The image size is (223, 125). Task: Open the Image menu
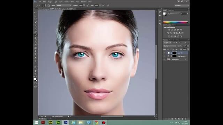coord(49,2)
